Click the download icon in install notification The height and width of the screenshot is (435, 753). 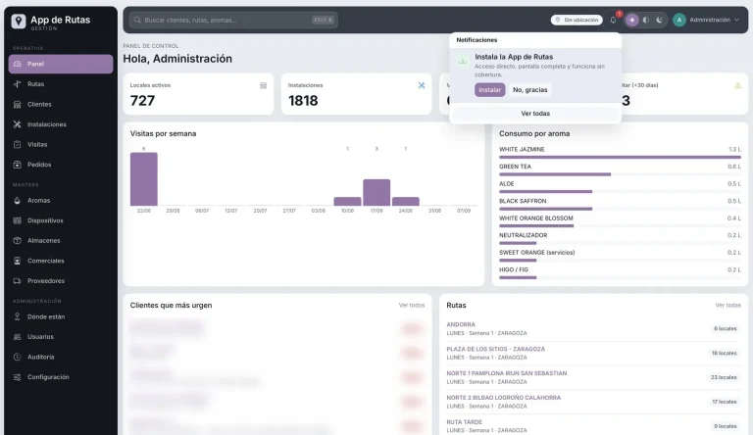[463, 61]
